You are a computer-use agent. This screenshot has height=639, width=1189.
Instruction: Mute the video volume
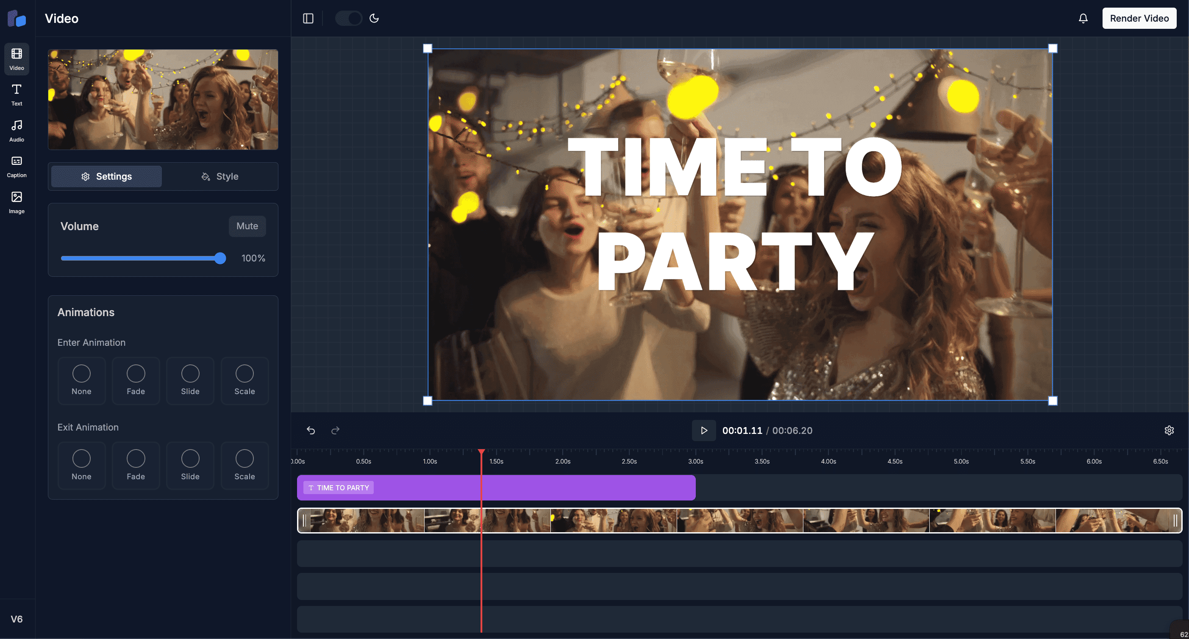[x=247, y=226]
